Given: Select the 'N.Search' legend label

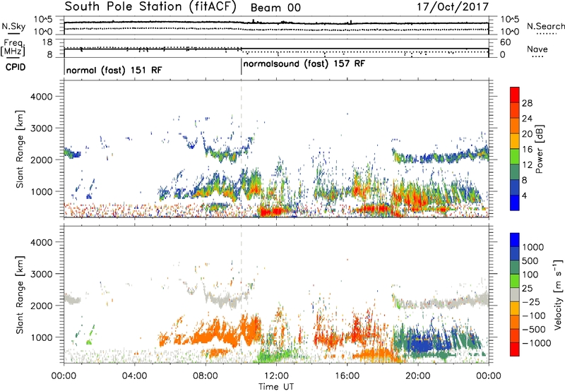Looking at the screenshot, I should [x=545, y=26].
